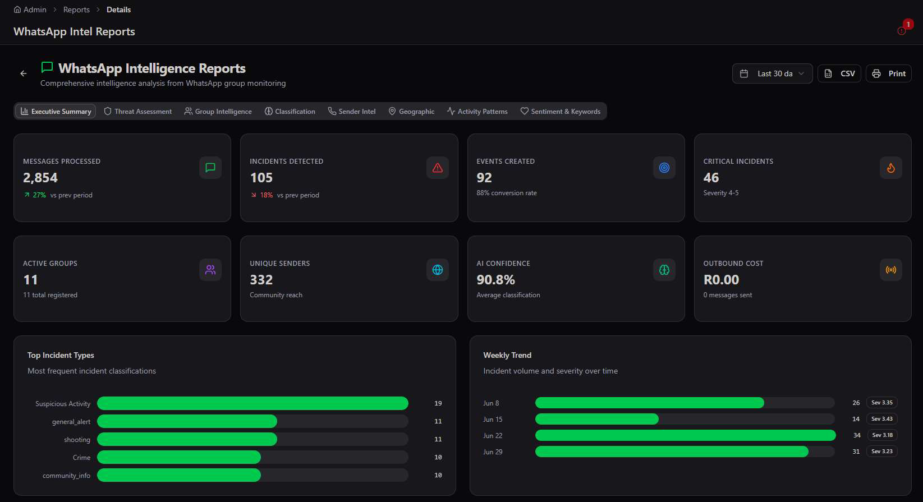
Task: Click the Incidents Detected warning triangle icon
Action: 438,168
